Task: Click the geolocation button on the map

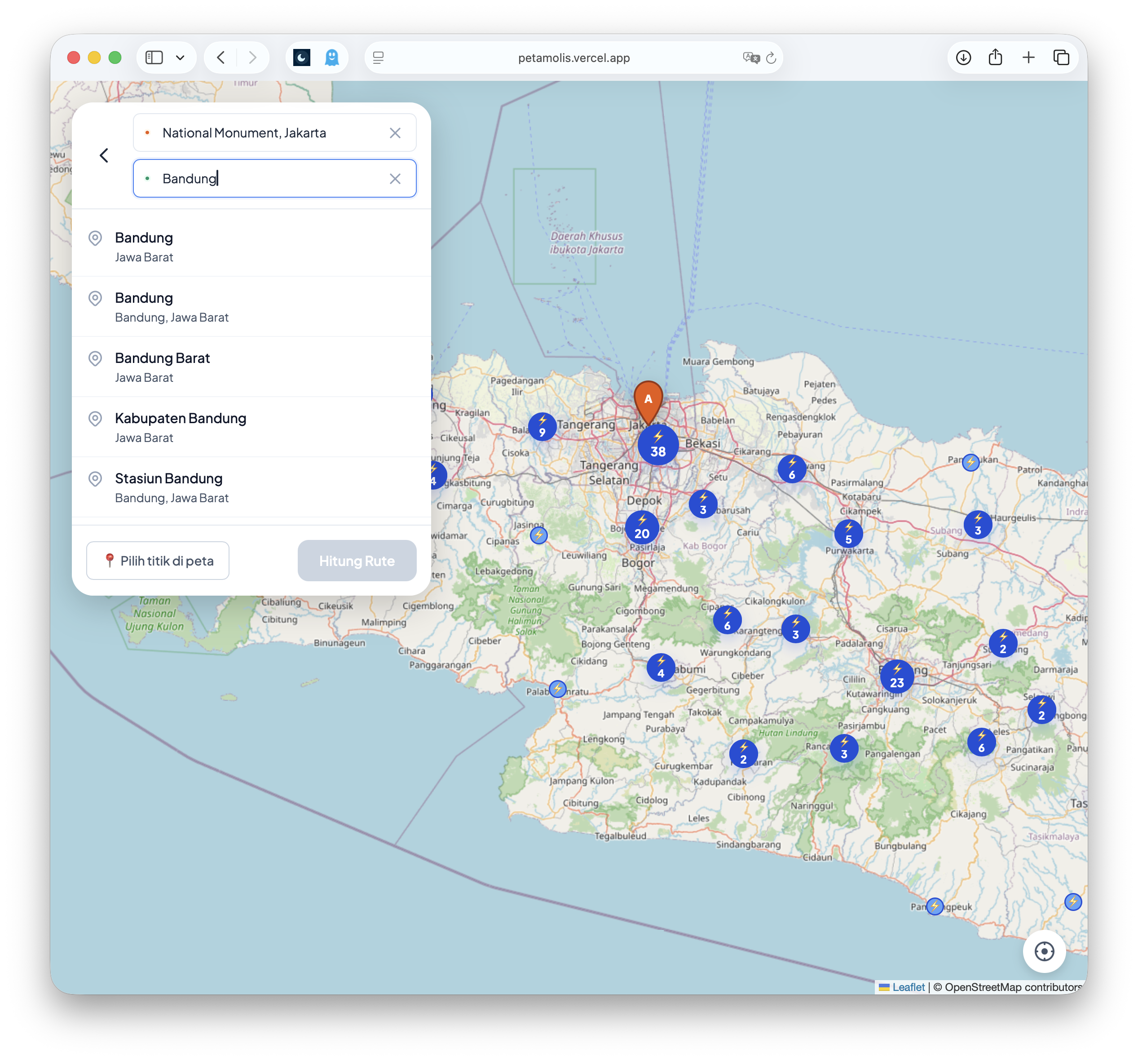Action: tap(1044, 952)
